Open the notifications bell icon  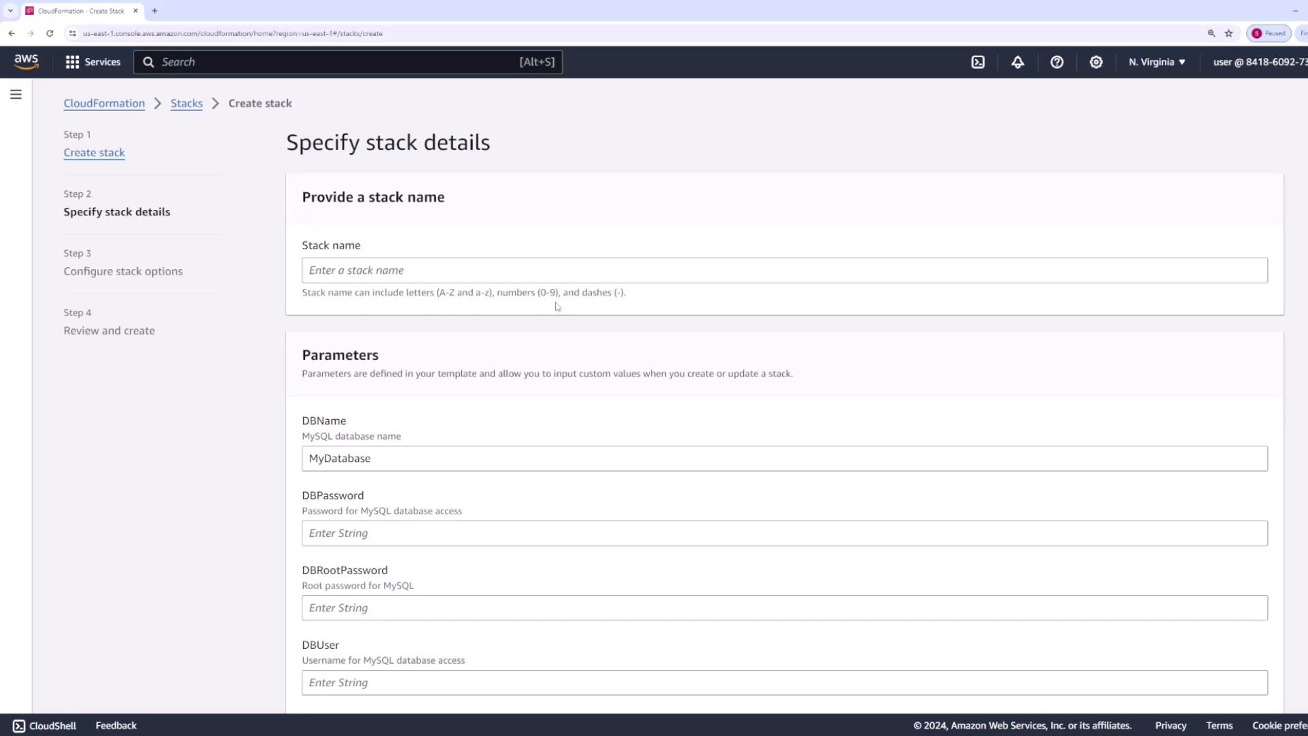1017,62
